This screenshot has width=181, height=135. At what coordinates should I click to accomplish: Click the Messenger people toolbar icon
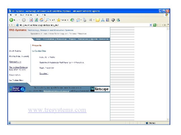click(118, 20)
